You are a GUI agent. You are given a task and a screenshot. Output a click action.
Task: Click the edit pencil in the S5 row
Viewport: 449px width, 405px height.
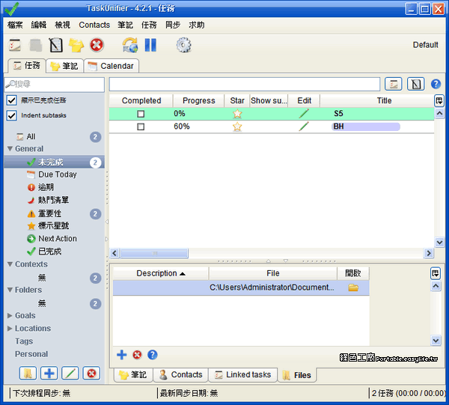pyautogui.click(x=304, y=114)
